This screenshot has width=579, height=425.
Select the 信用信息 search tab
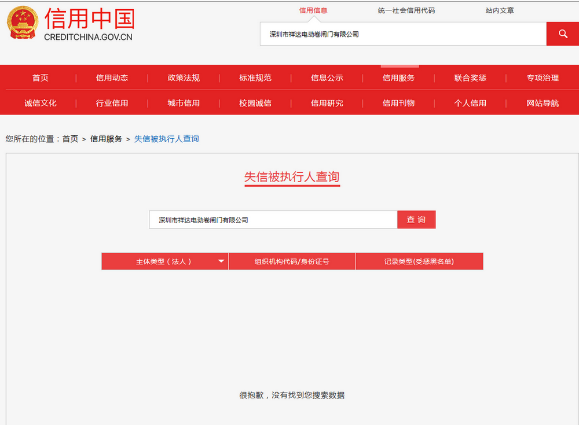pyautogui.click(x=313, y=10)
